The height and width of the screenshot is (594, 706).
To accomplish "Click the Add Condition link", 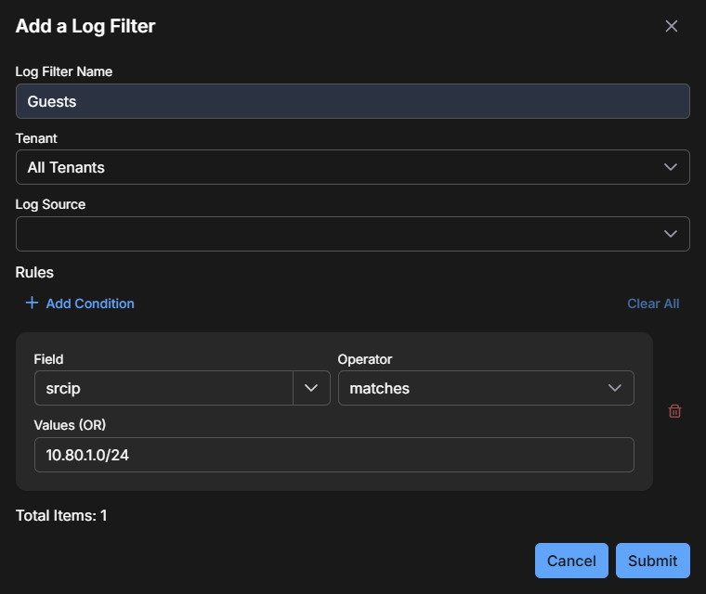I will [90, 303].
